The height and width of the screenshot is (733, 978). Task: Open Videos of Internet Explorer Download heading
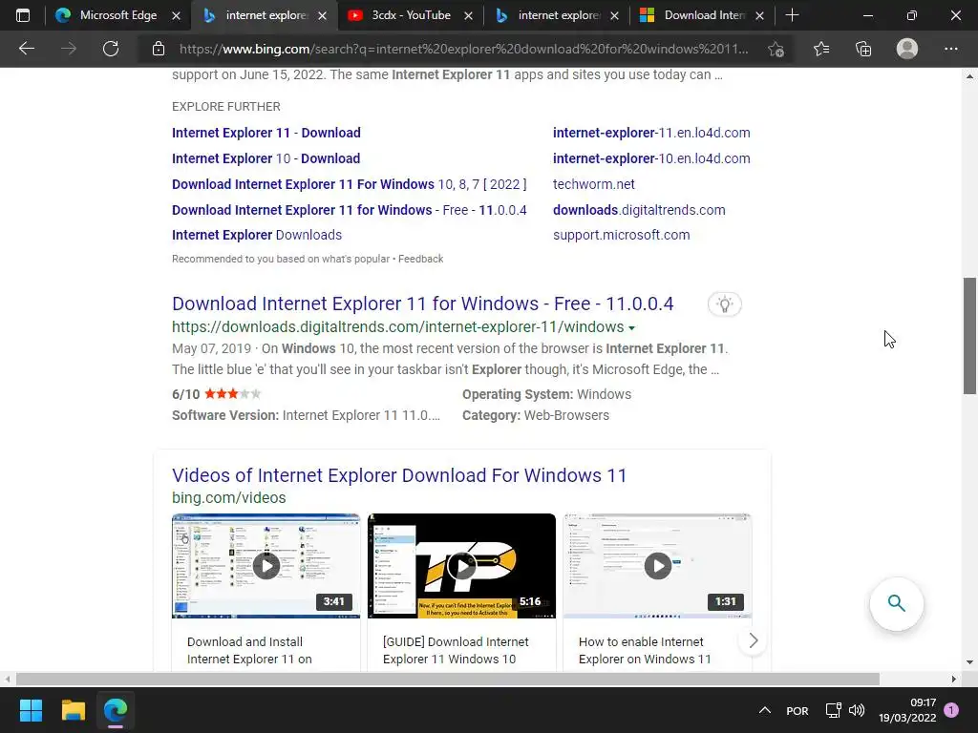click(x=399, y=475)
